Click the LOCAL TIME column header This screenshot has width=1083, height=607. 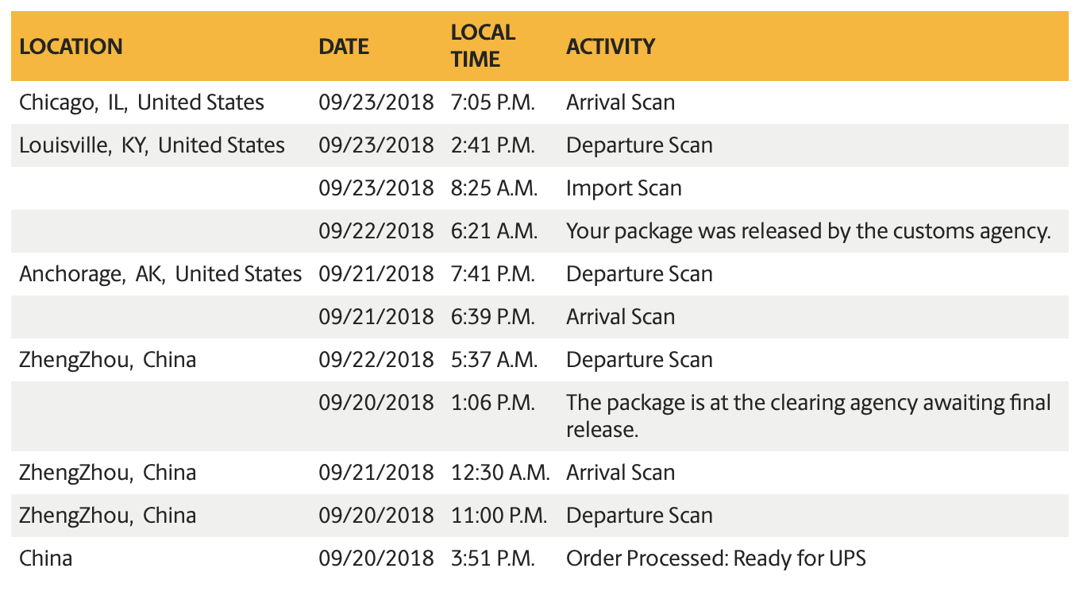(x=483, y=45)
